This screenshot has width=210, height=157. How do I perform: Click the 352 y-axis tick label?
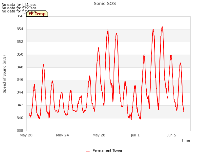coord(20,42)
